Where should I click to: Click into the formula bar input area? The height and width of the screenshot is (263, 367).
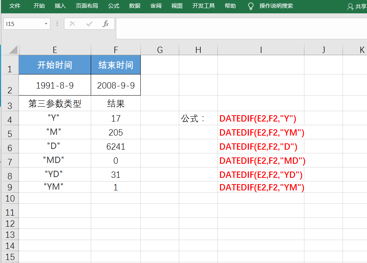241,29
